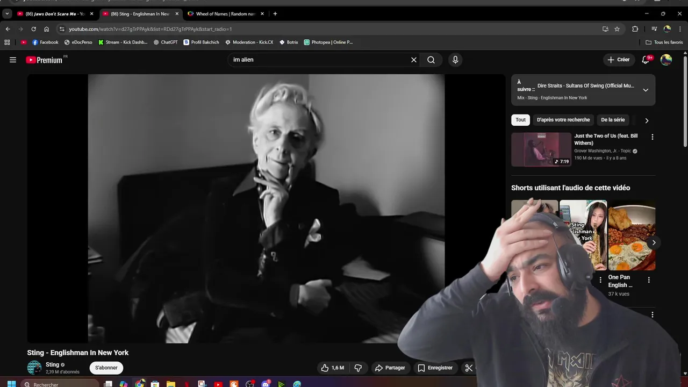This screenshot has width=688, height=387.
Task: Open Task View on the taskbar
Action: point(108,384)
